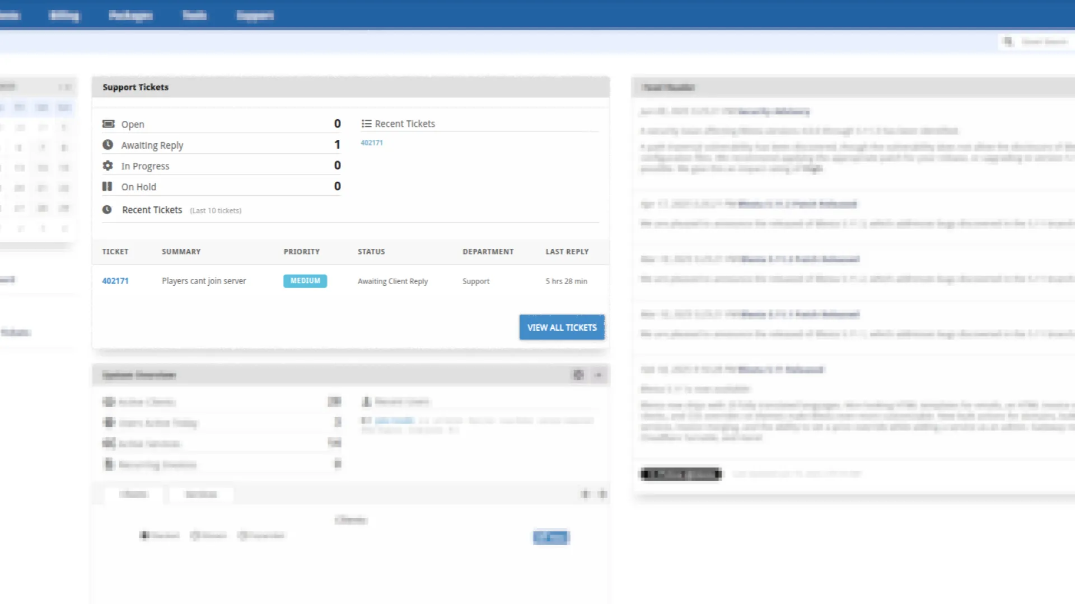Image resolution: width=1075 pixels, height=604 pixels.
Task: Click the Open tickets ticket icon
Action: click(x=109, y=124)
